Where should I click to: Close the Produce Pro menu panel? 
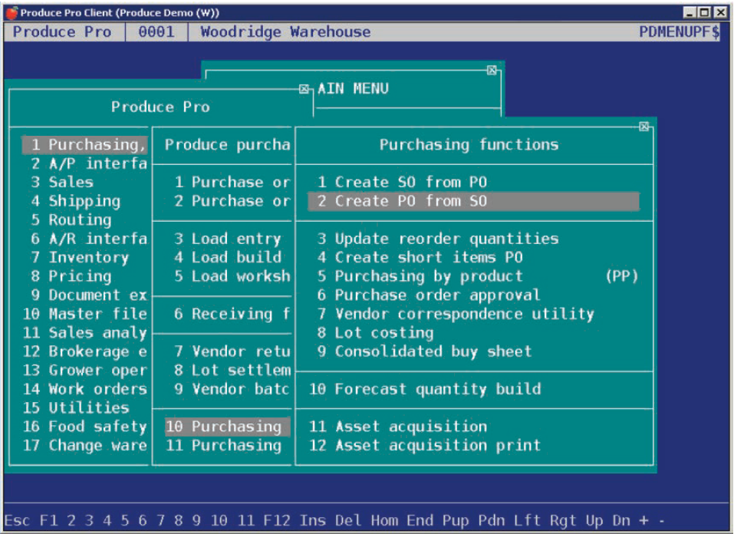[304, 88]
